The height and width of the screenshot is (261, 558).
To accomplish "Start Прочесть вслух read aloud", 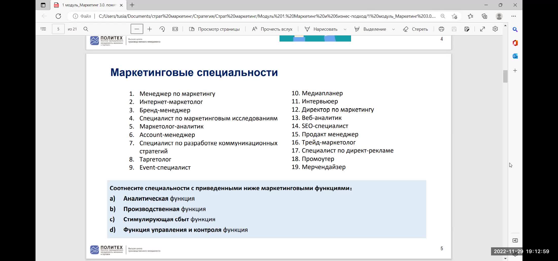I will pyautogui.click(x=272, y=29).
